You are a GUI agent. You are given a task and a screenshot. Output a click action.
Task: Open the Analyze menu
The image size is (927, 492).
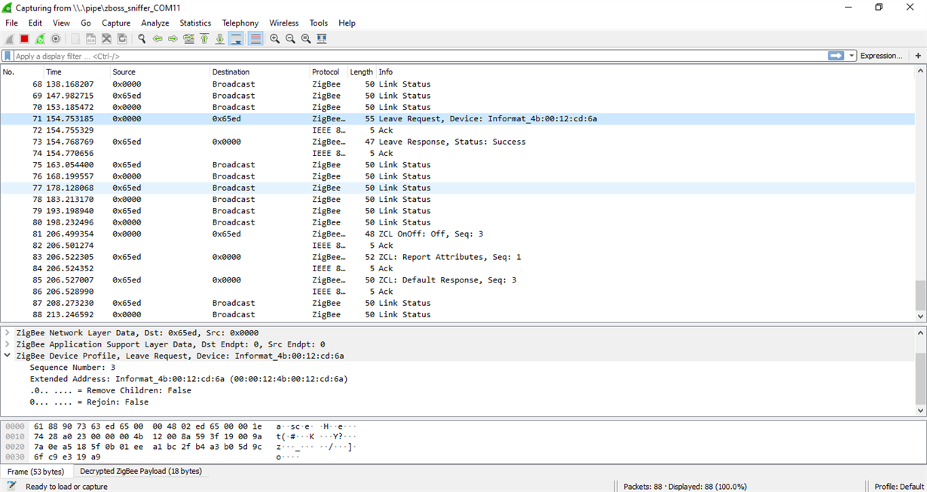pyautogui.click(x=155, y=23)
